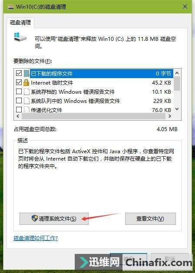The width and height of the screenshot is (195, 273).
Task: Click the file icon for 系统存档的 Windows 错误报告文件
Action: [x=26, y=92]
